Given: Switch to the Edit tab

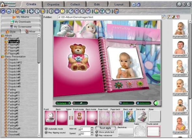Looking at the screenshot, I should click(97, 5).
